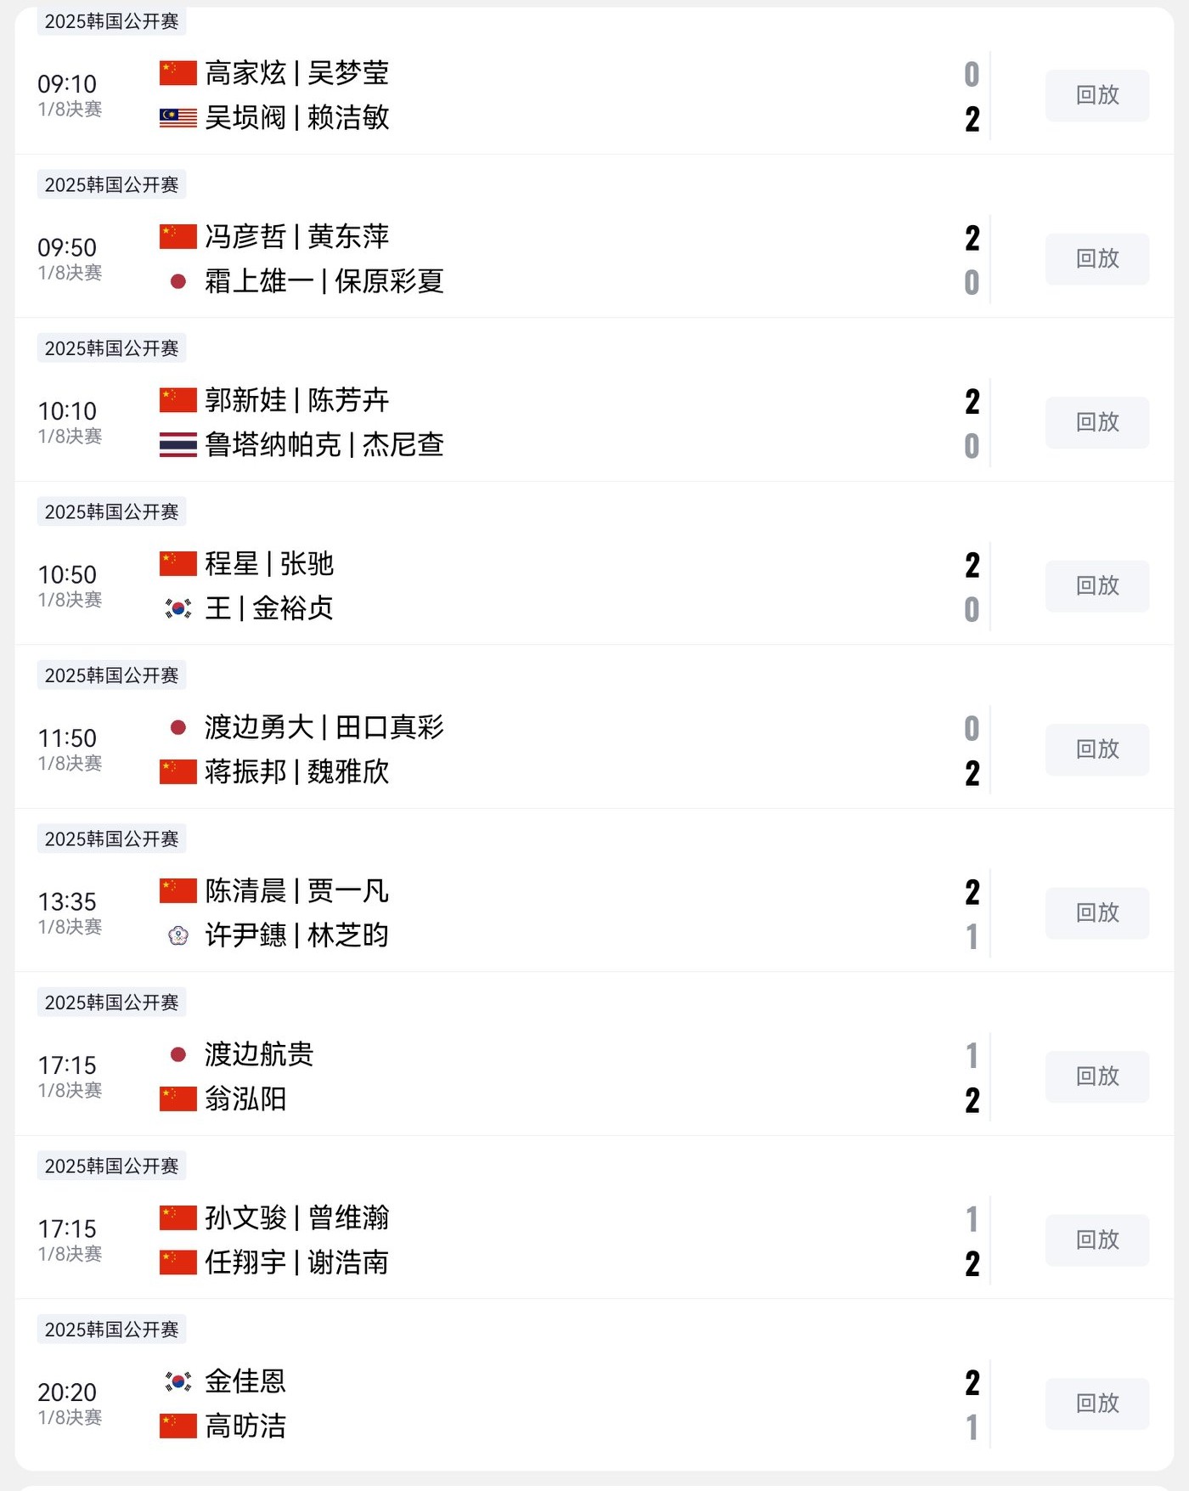Viewport: 1189px width, 1491px height.
Task: Click the Korea flag beside 金佳恩
Action: coord(178,1381)
